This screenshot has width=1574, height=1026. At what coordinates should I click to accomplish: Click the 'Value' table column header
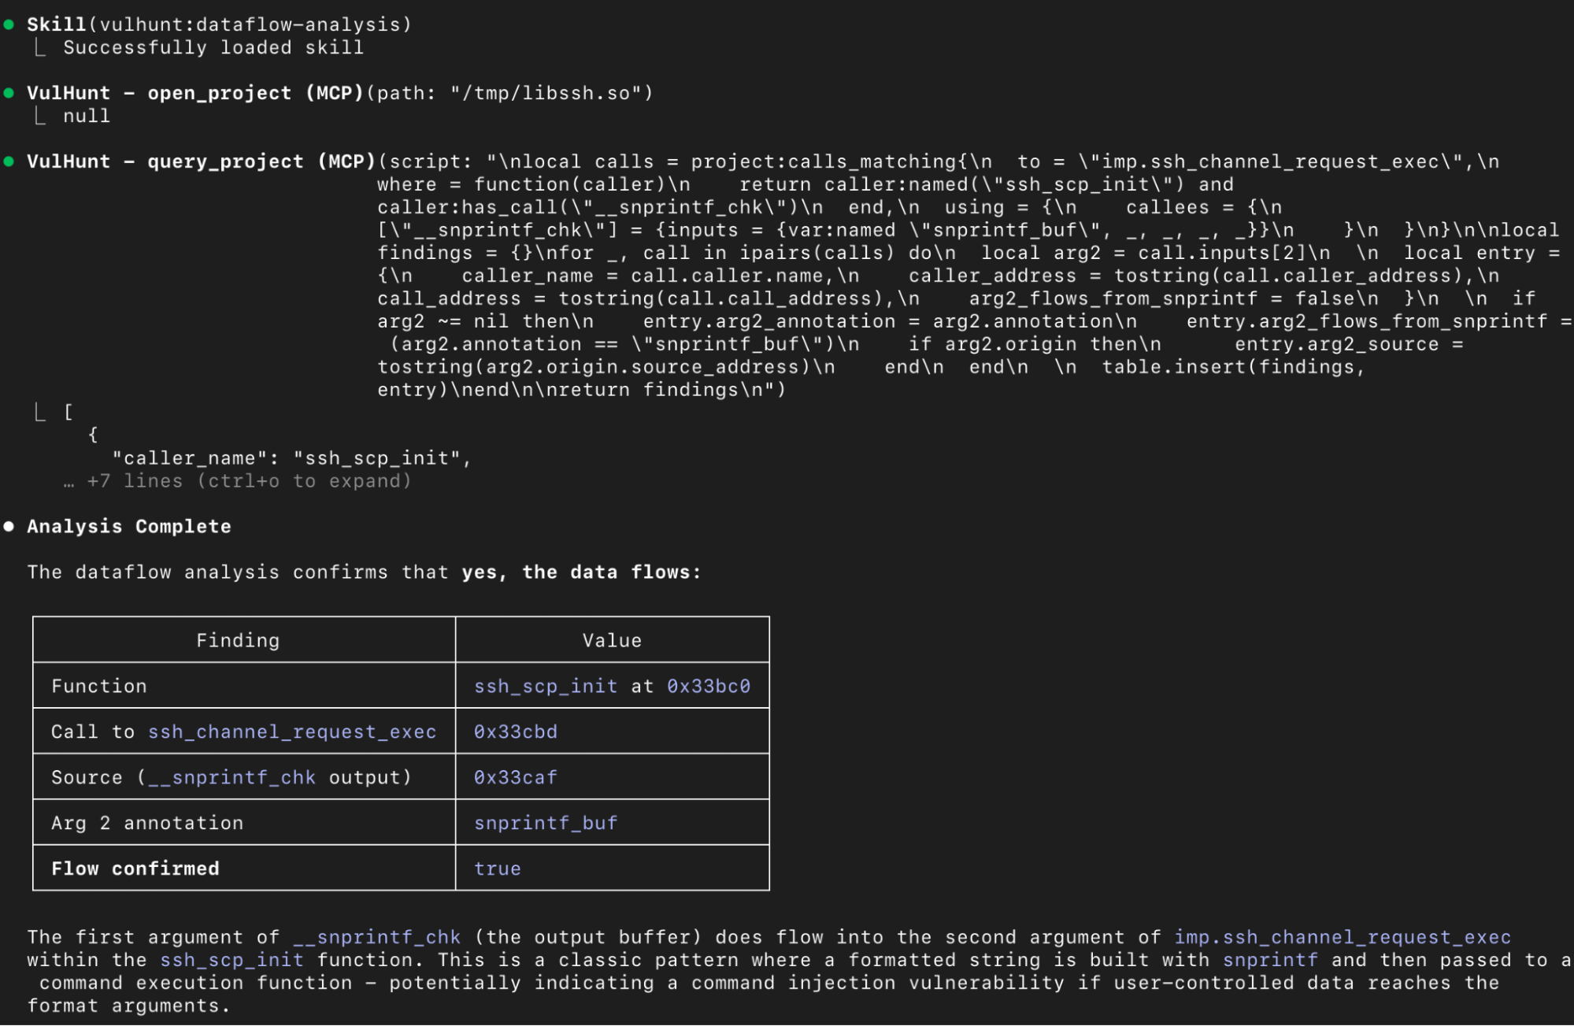612,640
